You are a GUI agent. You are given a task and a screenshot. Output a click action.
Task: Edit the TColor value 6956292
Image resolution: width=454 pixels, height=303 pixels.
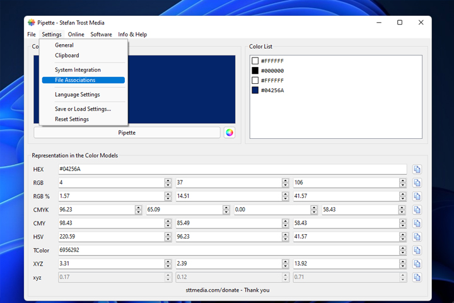tap(229, 250)
